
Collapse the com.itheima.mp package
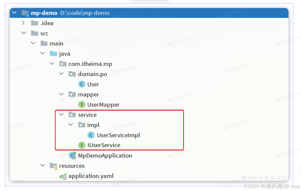pos(52,63)
